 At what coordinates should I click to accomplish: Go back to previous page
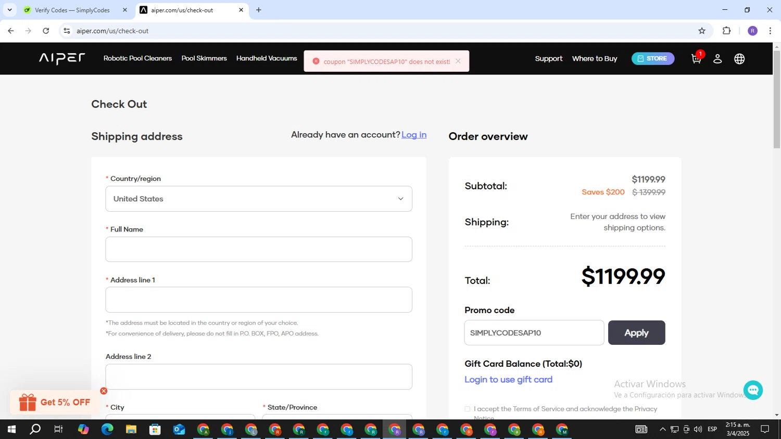(11, 31)
